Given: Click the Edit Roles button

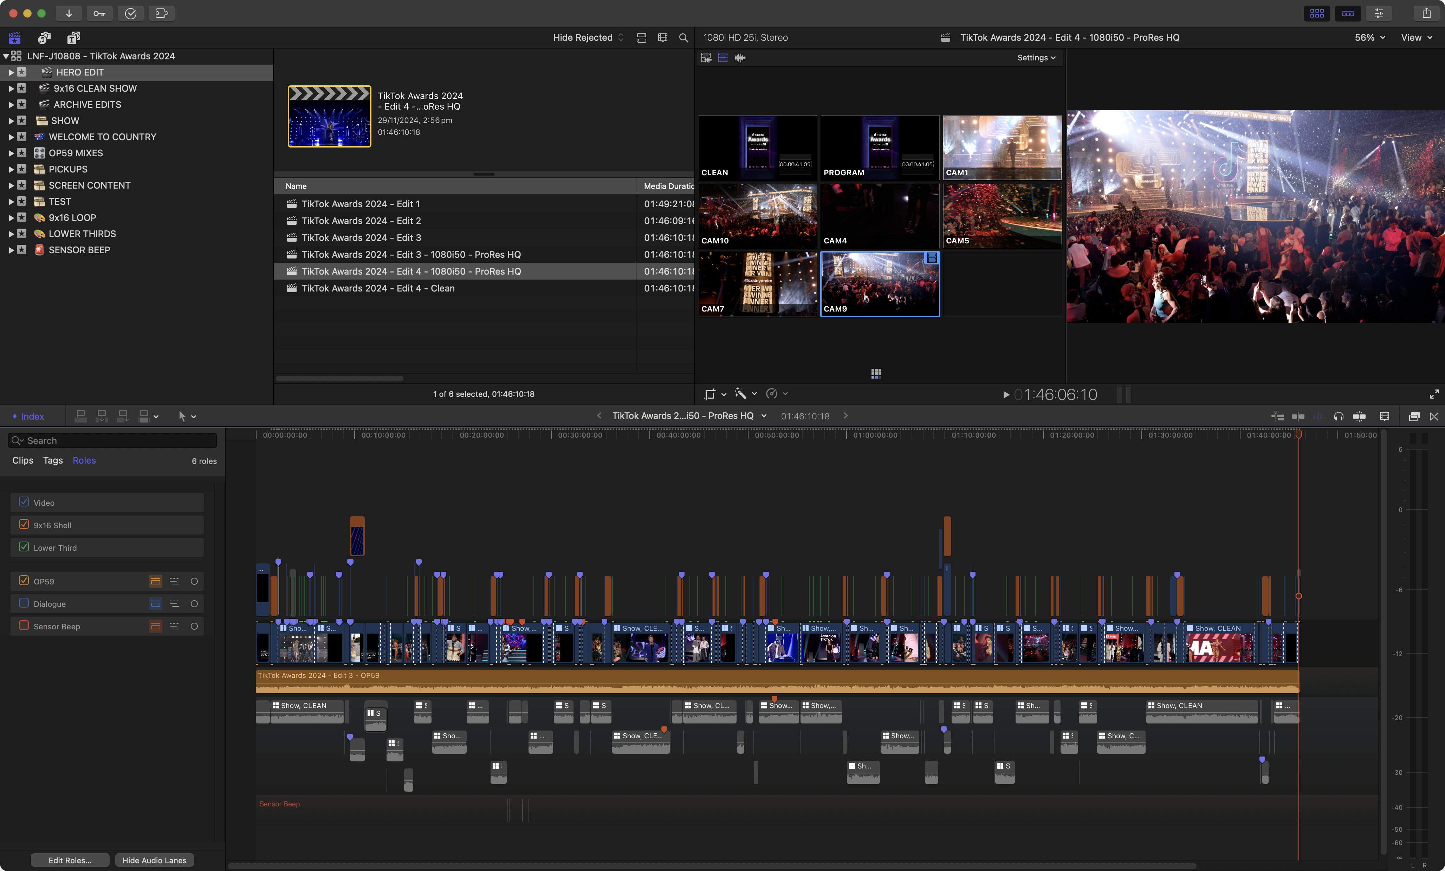Looking at the screenshot, I should pyautogui.click(x=70, y=860).
